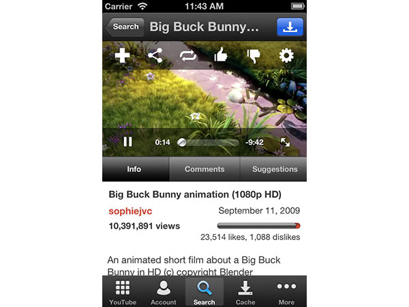Share the video using share icon

click(155, 55)
